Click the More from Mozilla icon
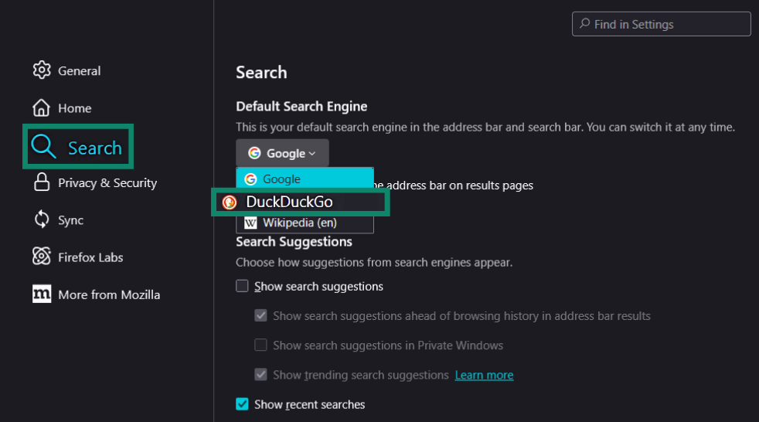This screenshot has width=759, height=422. pyautogui.click(x=42, y=294)
